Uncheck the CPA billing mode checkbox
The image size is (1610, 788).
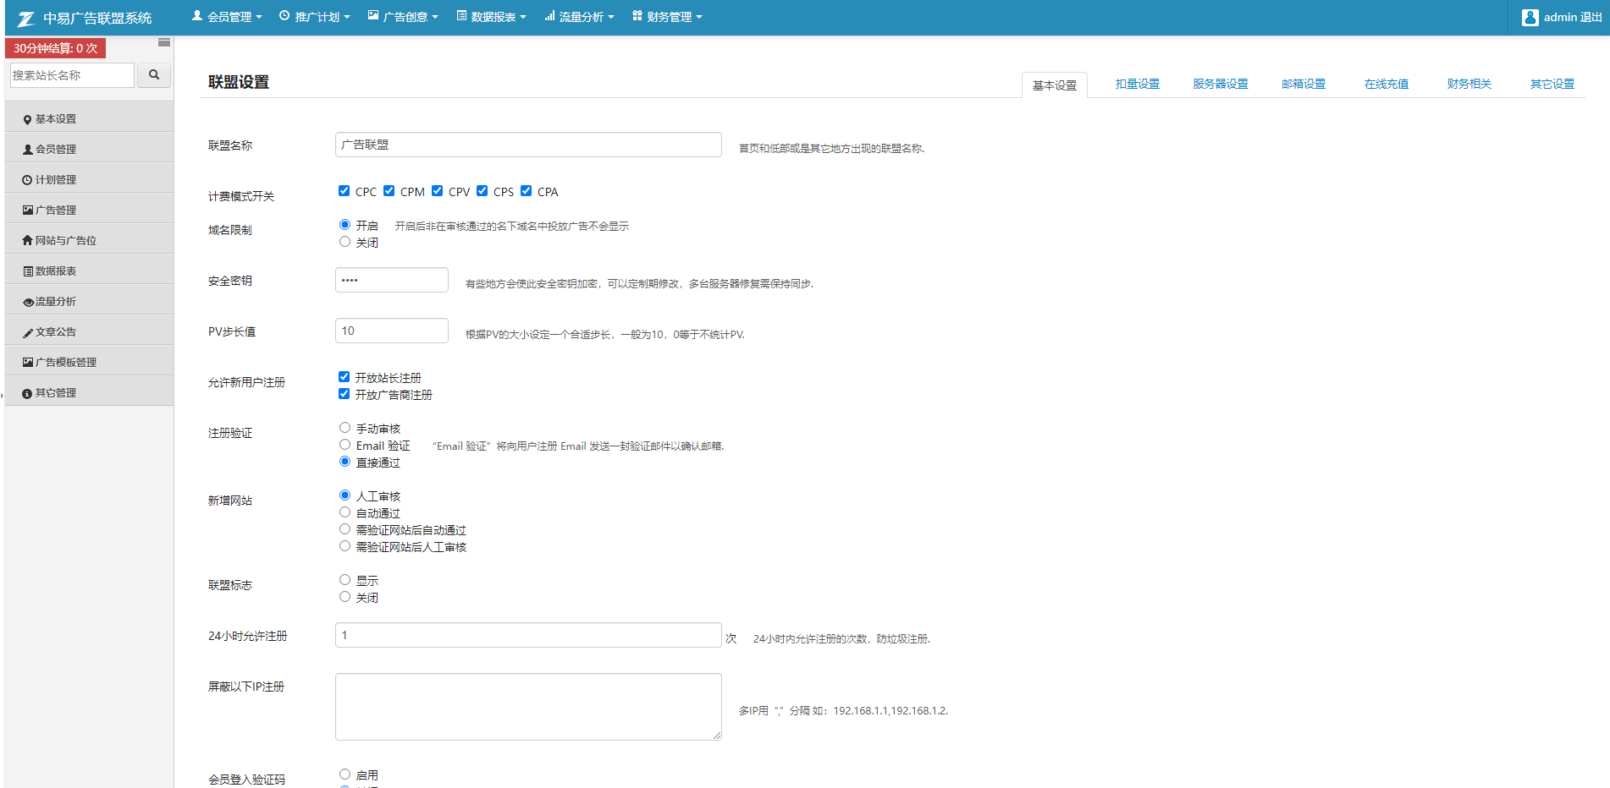pos(526,191)
